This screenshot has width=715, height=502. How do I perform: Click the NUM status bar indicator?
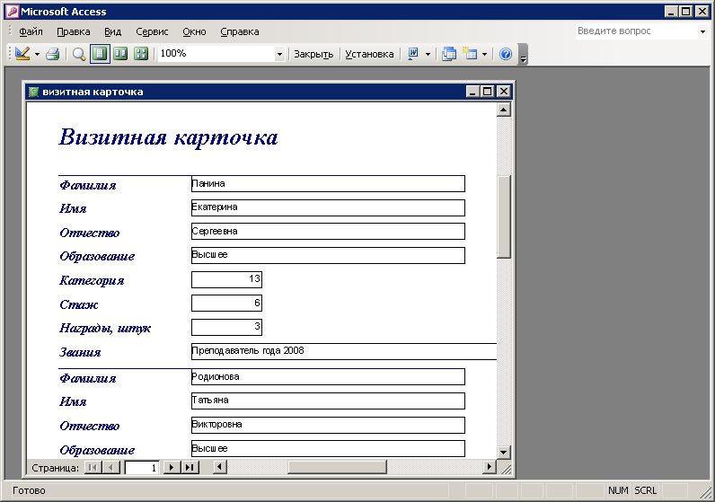pyautogui.click(x=618, y=490)
